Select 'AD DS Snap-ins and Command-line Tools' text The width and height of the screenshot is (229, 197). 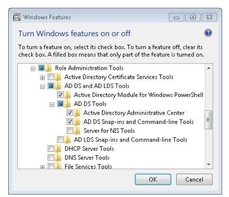pyautogui.click(x=138, y=122)
